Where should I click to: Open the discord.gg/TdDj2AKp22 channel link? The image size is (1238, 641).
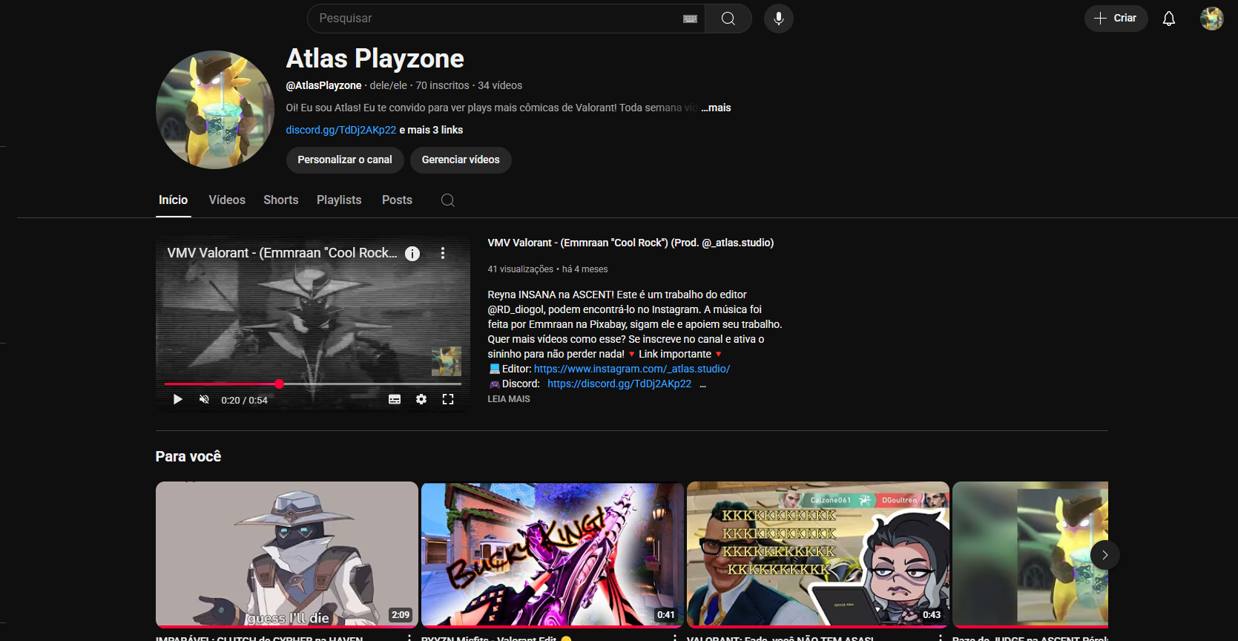coord(341,130)
